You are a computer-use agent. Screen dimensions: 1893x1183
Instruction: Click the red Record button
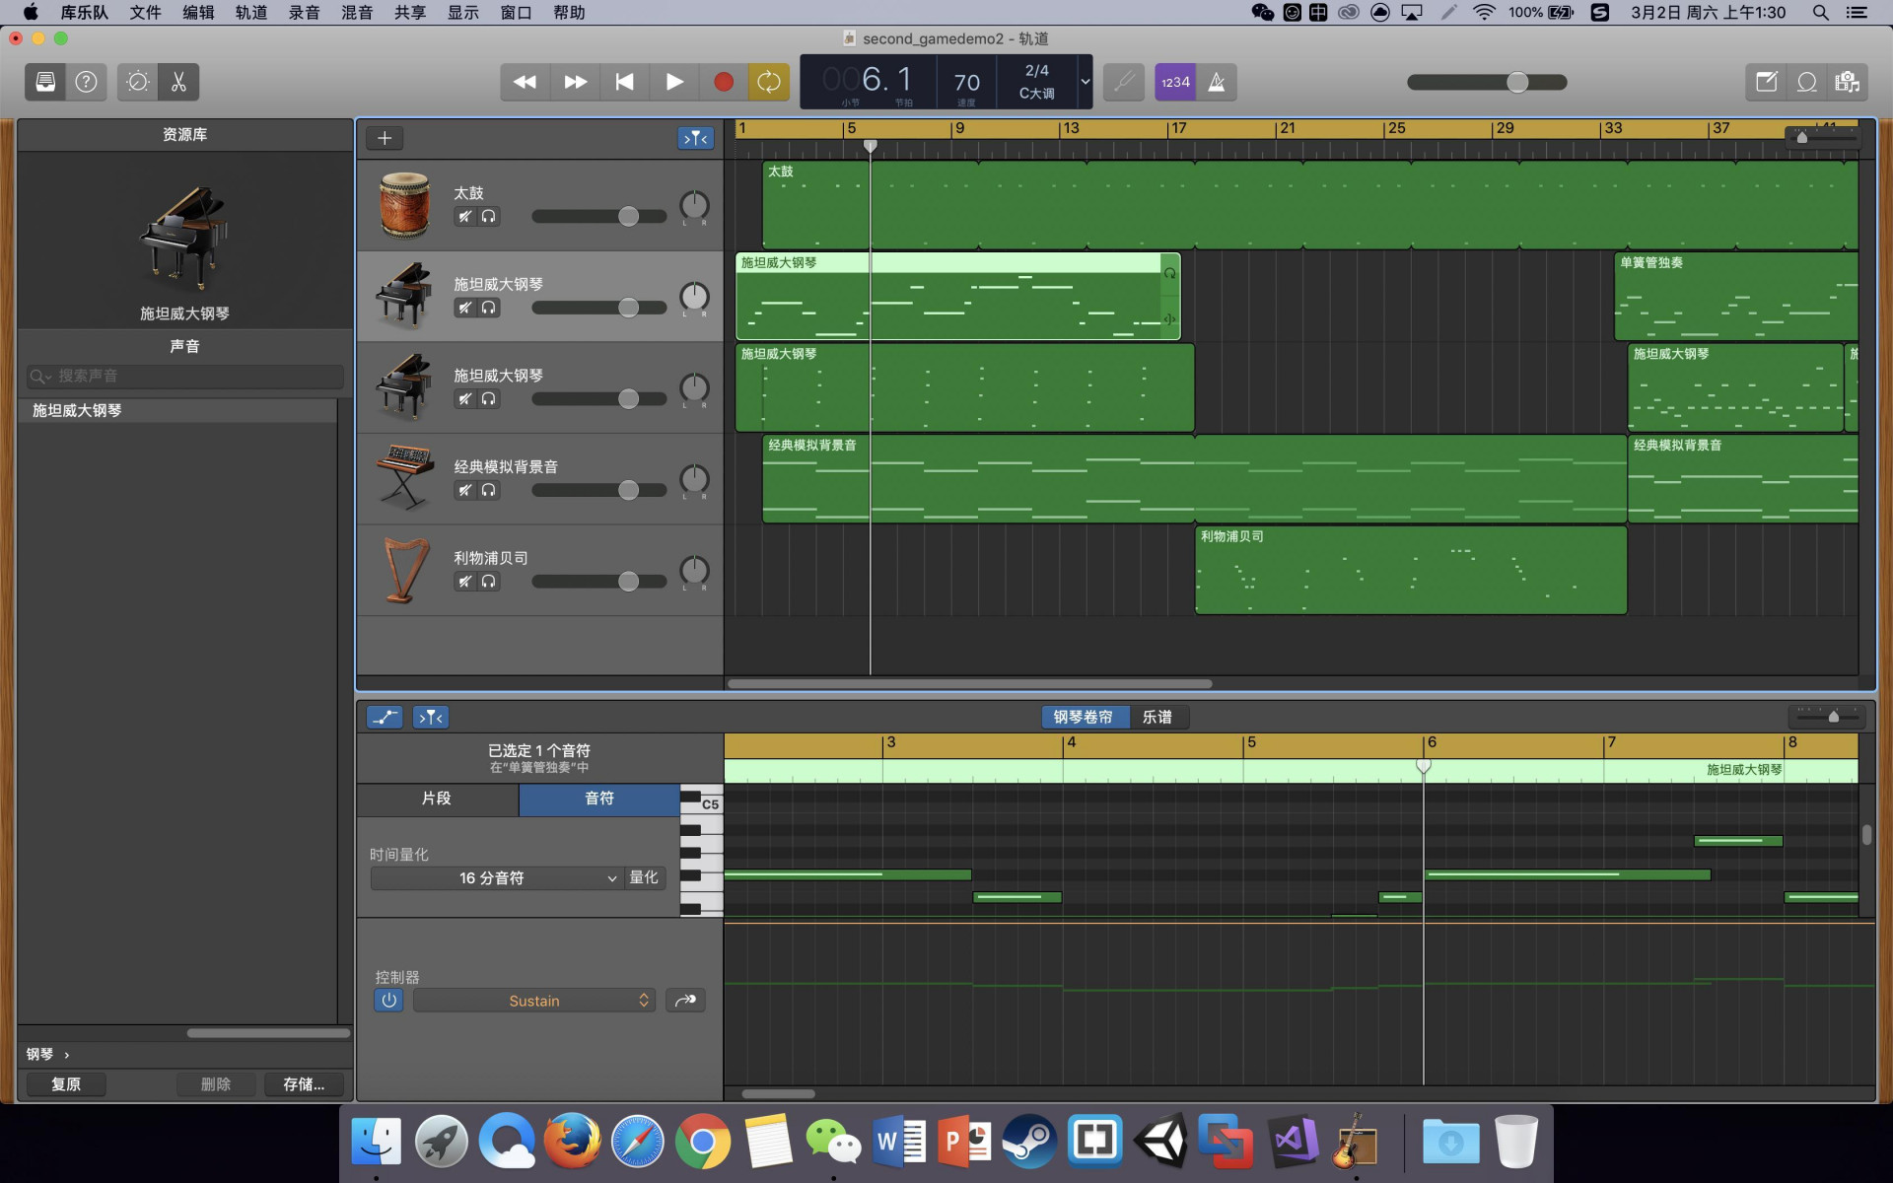(724, 82)
